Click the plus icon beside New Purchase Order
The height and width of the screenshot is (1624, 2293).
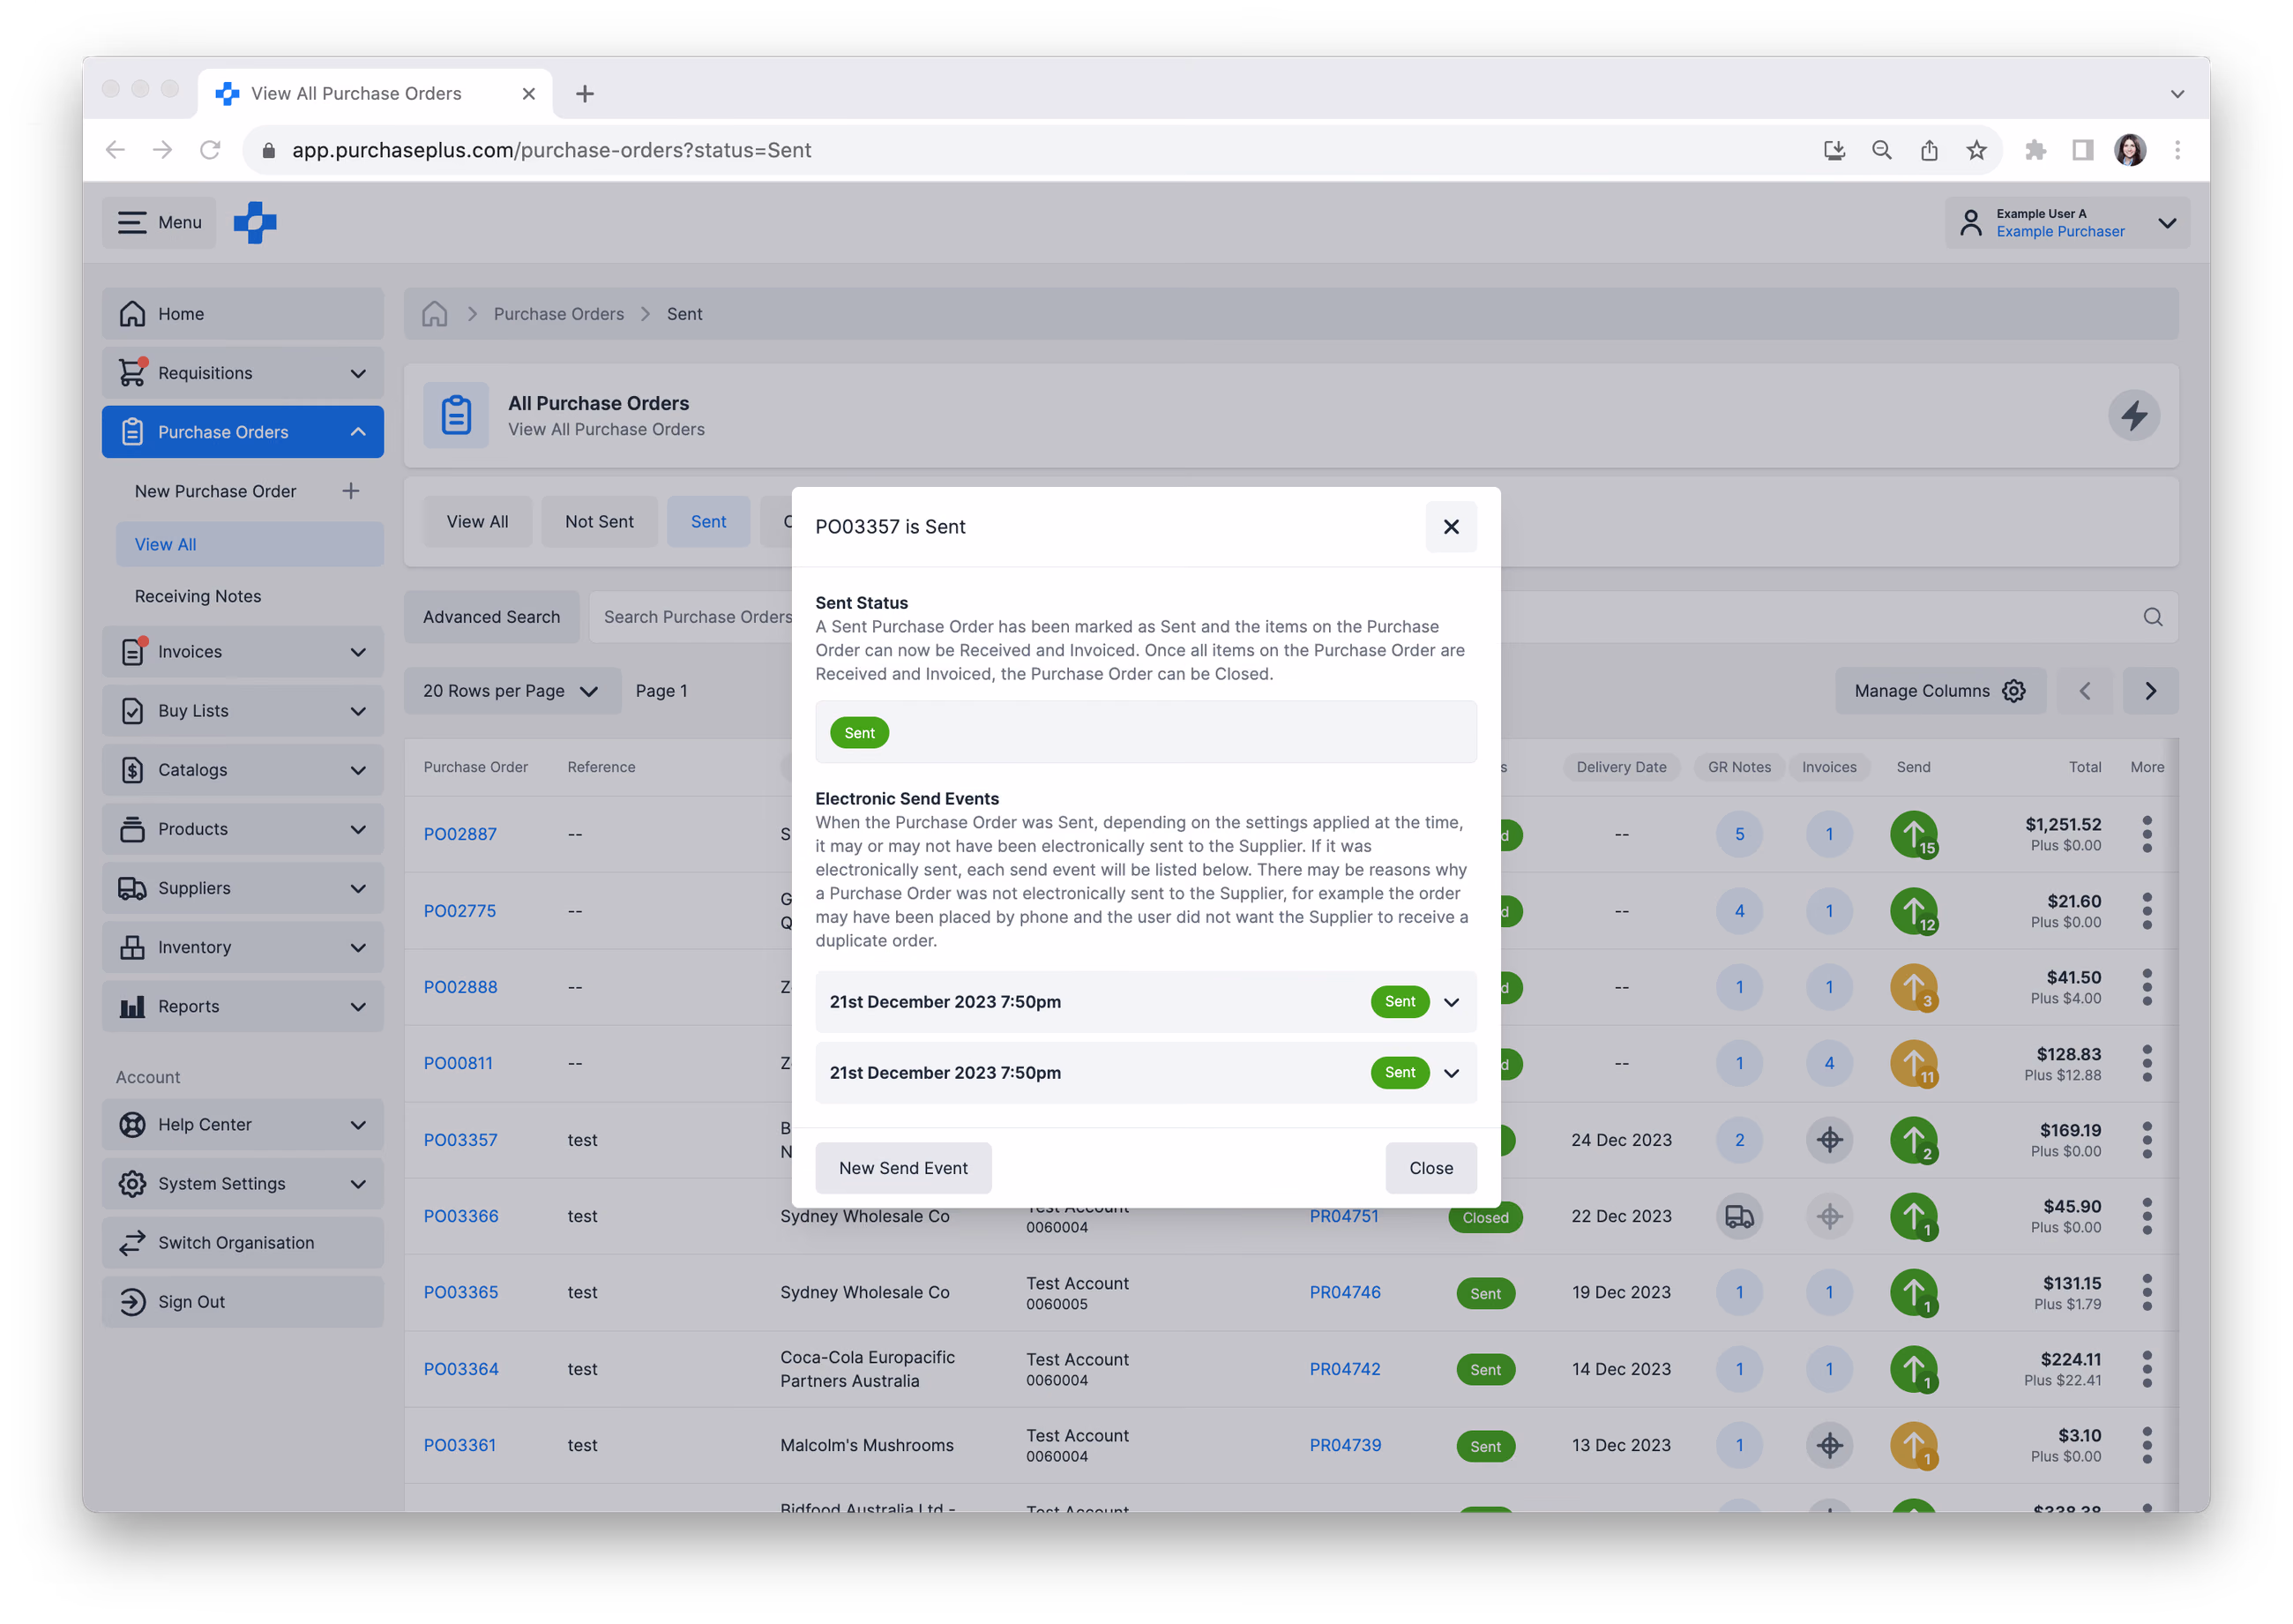[351, 491]
